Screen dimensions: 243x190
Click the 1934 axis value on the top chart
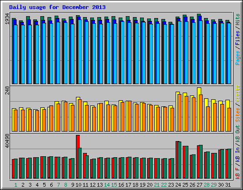7,19
